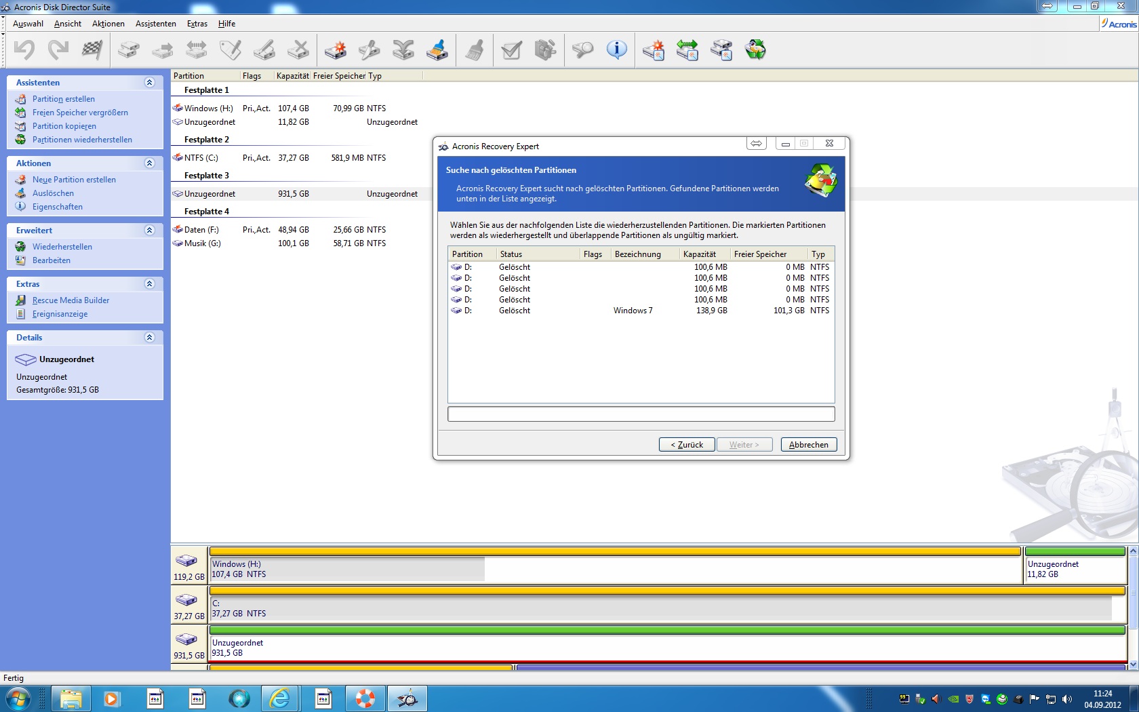Collapse the Erweitert sidebar panel
This screenshot has height=712, width=1139.
click(x=150, y=231)
